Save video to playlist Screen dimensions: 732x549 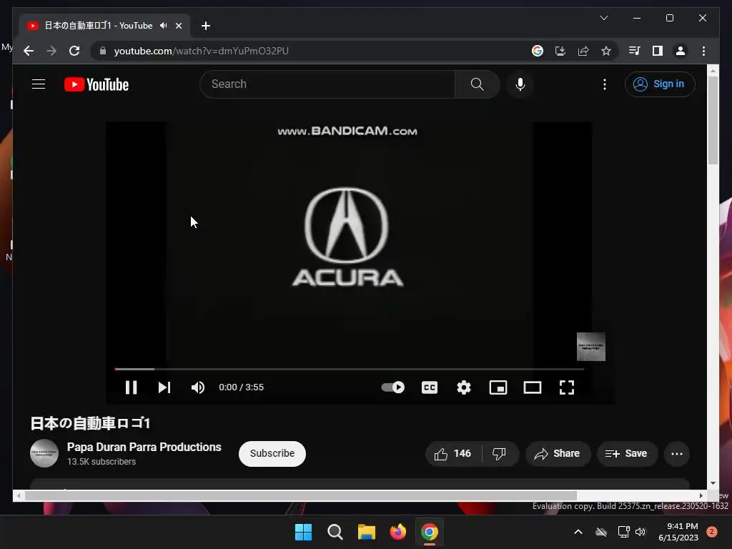coord(627,453)
